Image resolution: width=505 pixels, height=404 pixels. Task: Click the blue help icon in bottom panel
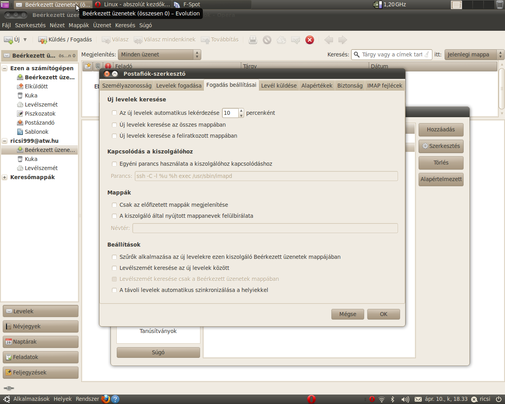point(115,399)
